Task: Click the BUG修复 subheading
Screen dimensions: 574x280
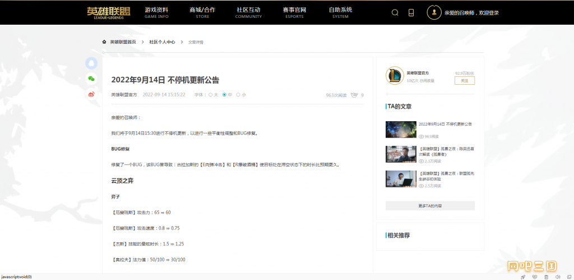Action: click(121, 149)
